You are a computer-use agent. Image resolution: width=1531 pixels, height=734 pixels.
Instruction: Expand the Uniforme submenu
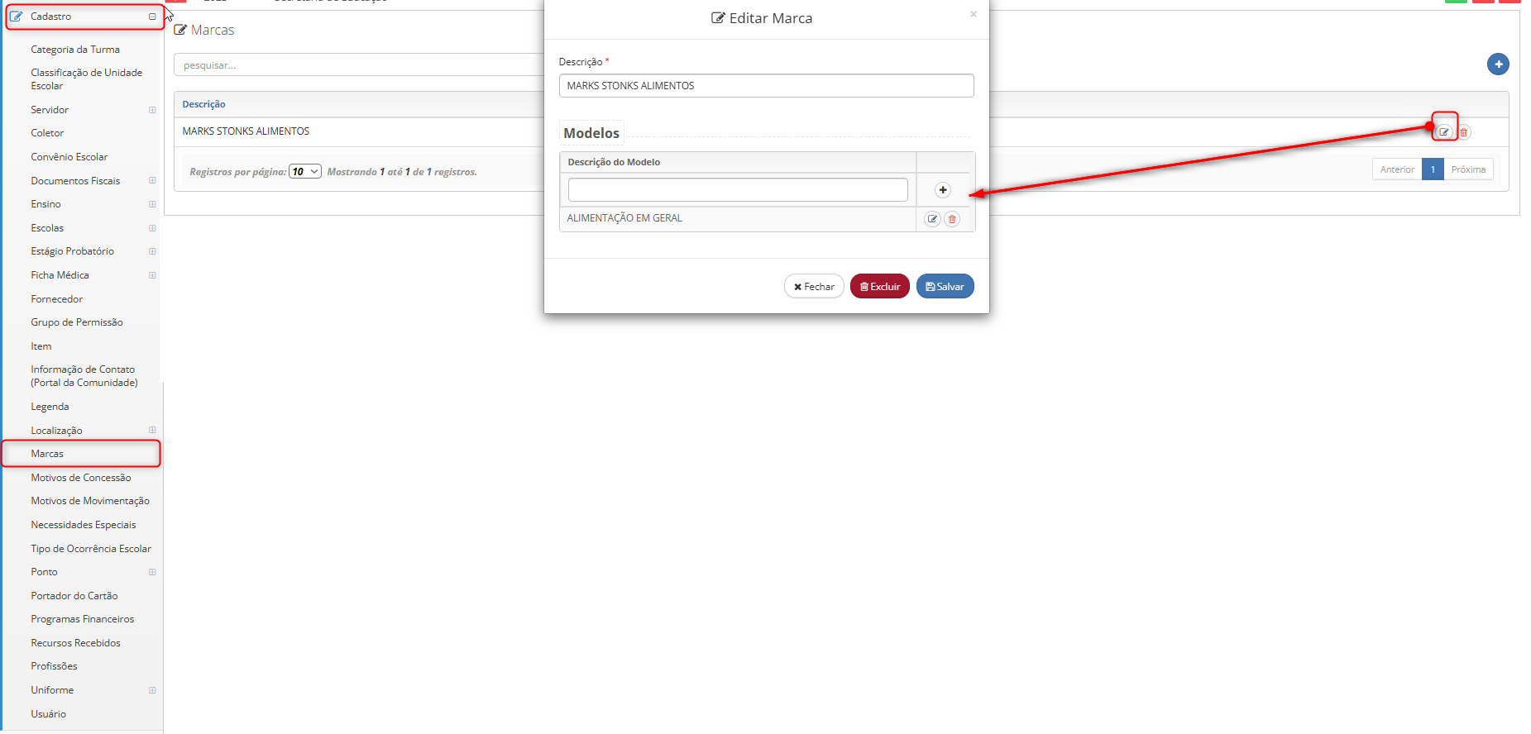tap(152, 690)
